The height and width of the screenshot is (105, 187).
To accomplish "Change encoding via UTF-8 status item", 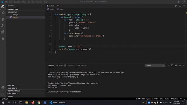I will pyautogui.click(x=156, y=99).
